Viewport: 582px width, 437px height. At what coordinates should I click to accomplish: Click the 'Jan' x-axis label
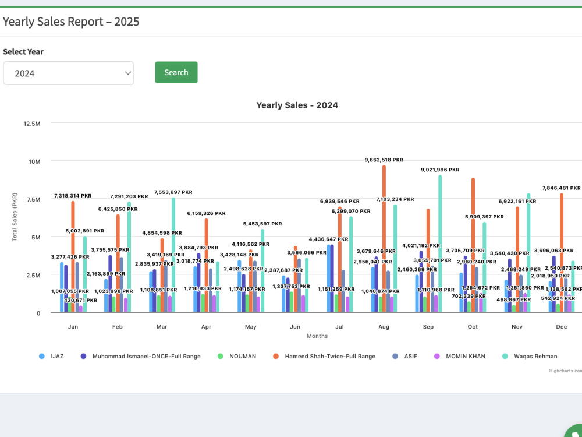click(73, 327)
